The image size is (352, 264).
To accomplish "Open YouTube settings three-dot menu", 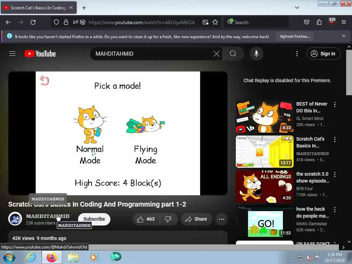I will click(x=297, y=54).
